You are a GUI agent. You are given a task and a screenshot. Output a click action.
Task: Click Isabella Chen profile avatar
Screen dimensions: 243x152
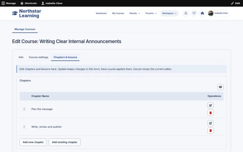pyautogui.click(x=211, y=13)
